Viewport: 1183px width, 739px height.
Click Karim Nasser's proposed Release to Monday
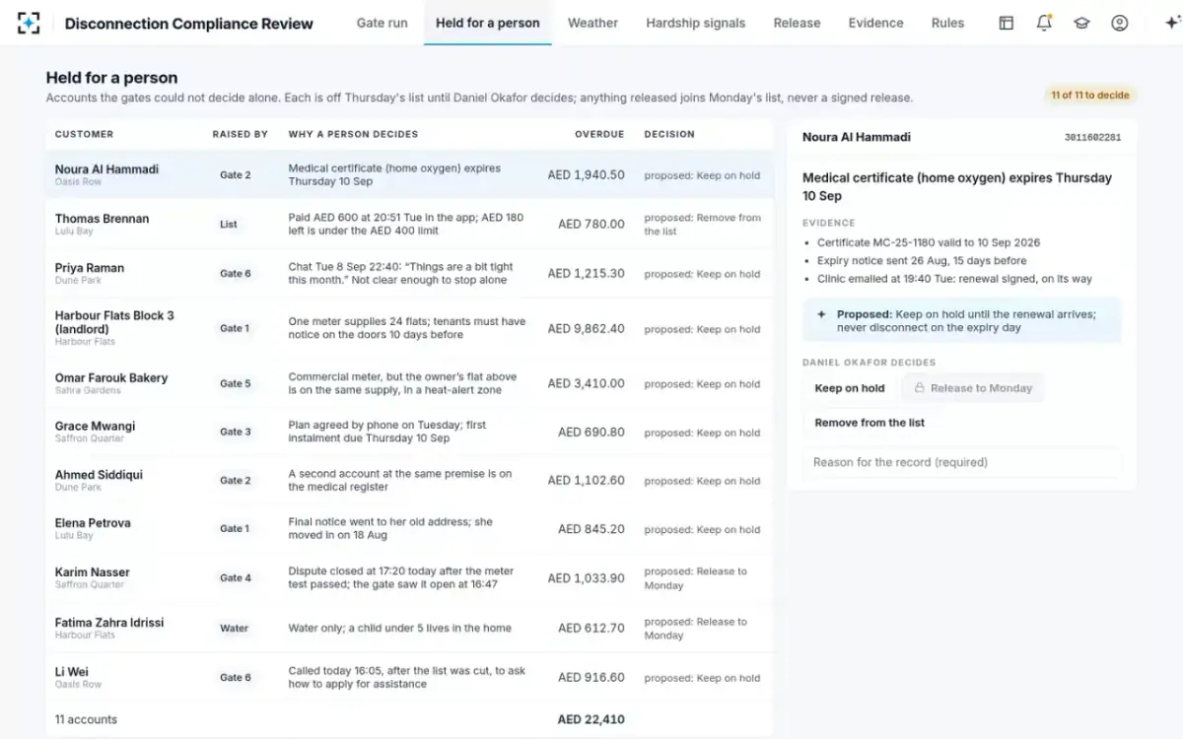tap(696, 578)
